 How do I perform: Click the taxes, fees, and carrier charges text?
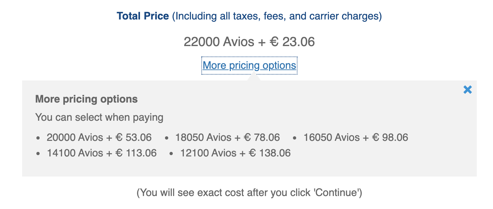[x=277, y=16]
